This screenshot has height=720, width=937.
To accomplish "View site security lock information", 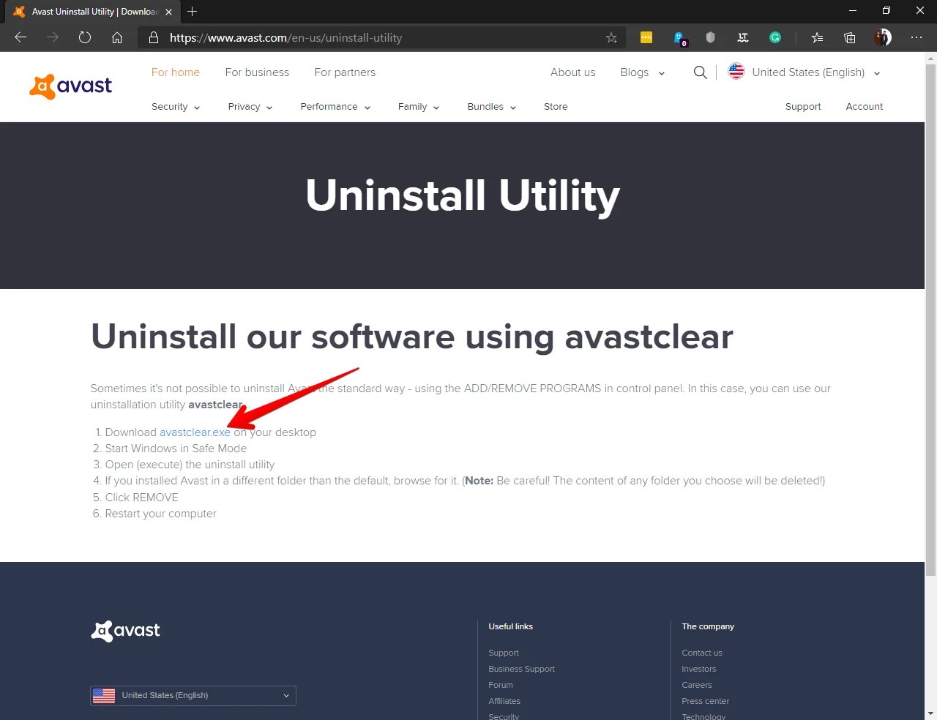I will coord(154,37).
